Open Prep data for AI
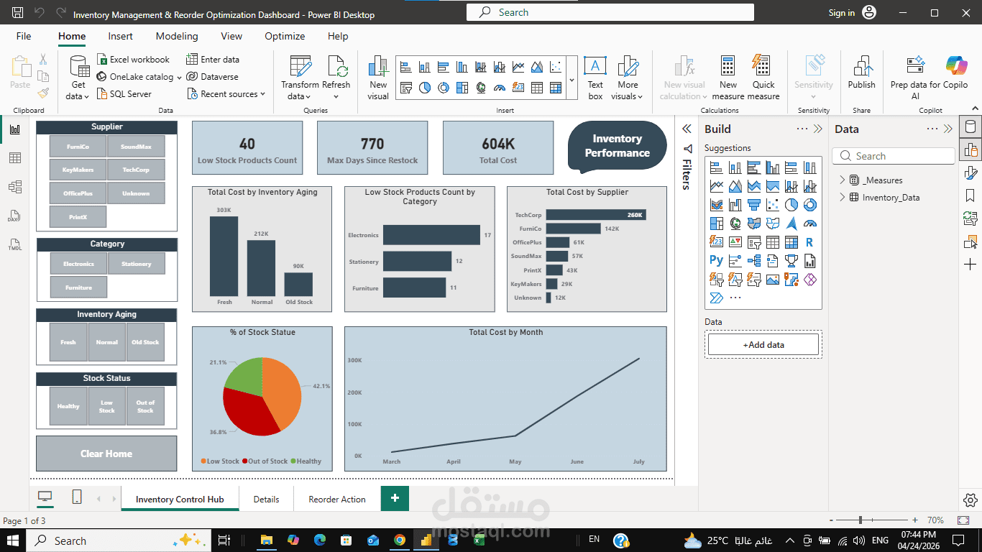982x552 pixels. point(915,78)
